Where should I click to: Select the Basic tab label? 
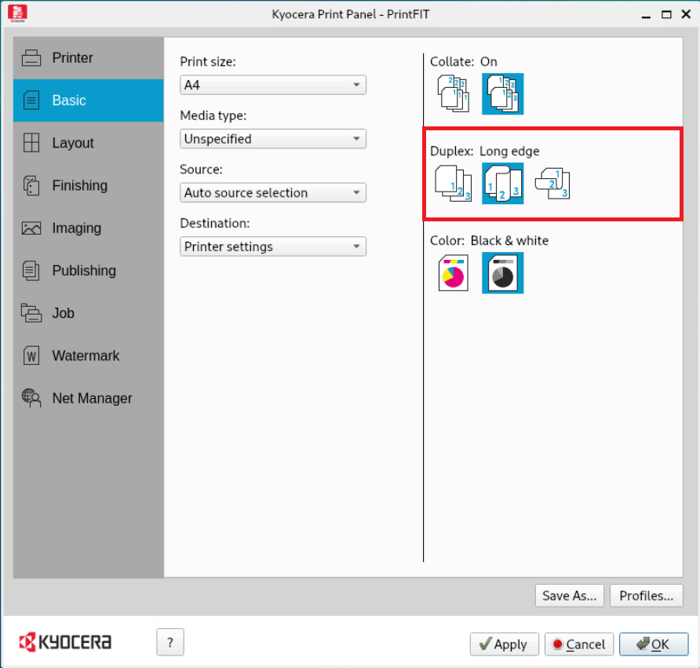[x=69, y=100]
